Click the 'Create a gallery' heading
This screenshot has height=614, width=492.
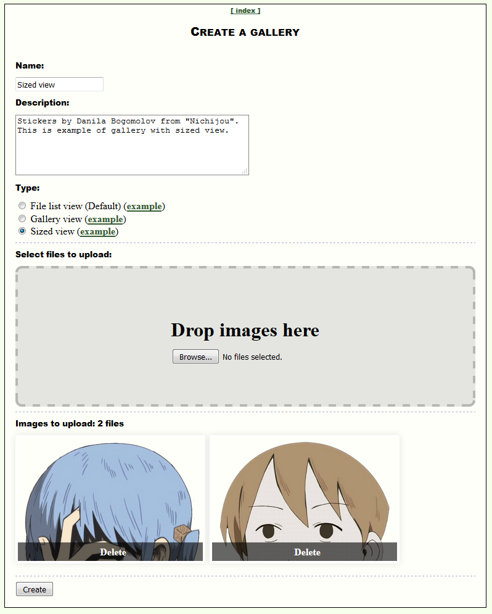(245, 31)
